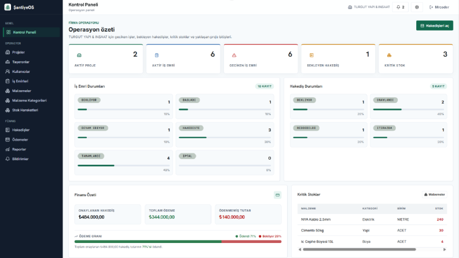The width and height of the screenshot is (459, 258).
Task: Click the Ödenmemiş Tutar amount ₺140.000,00
Action: tap(232, 217)
